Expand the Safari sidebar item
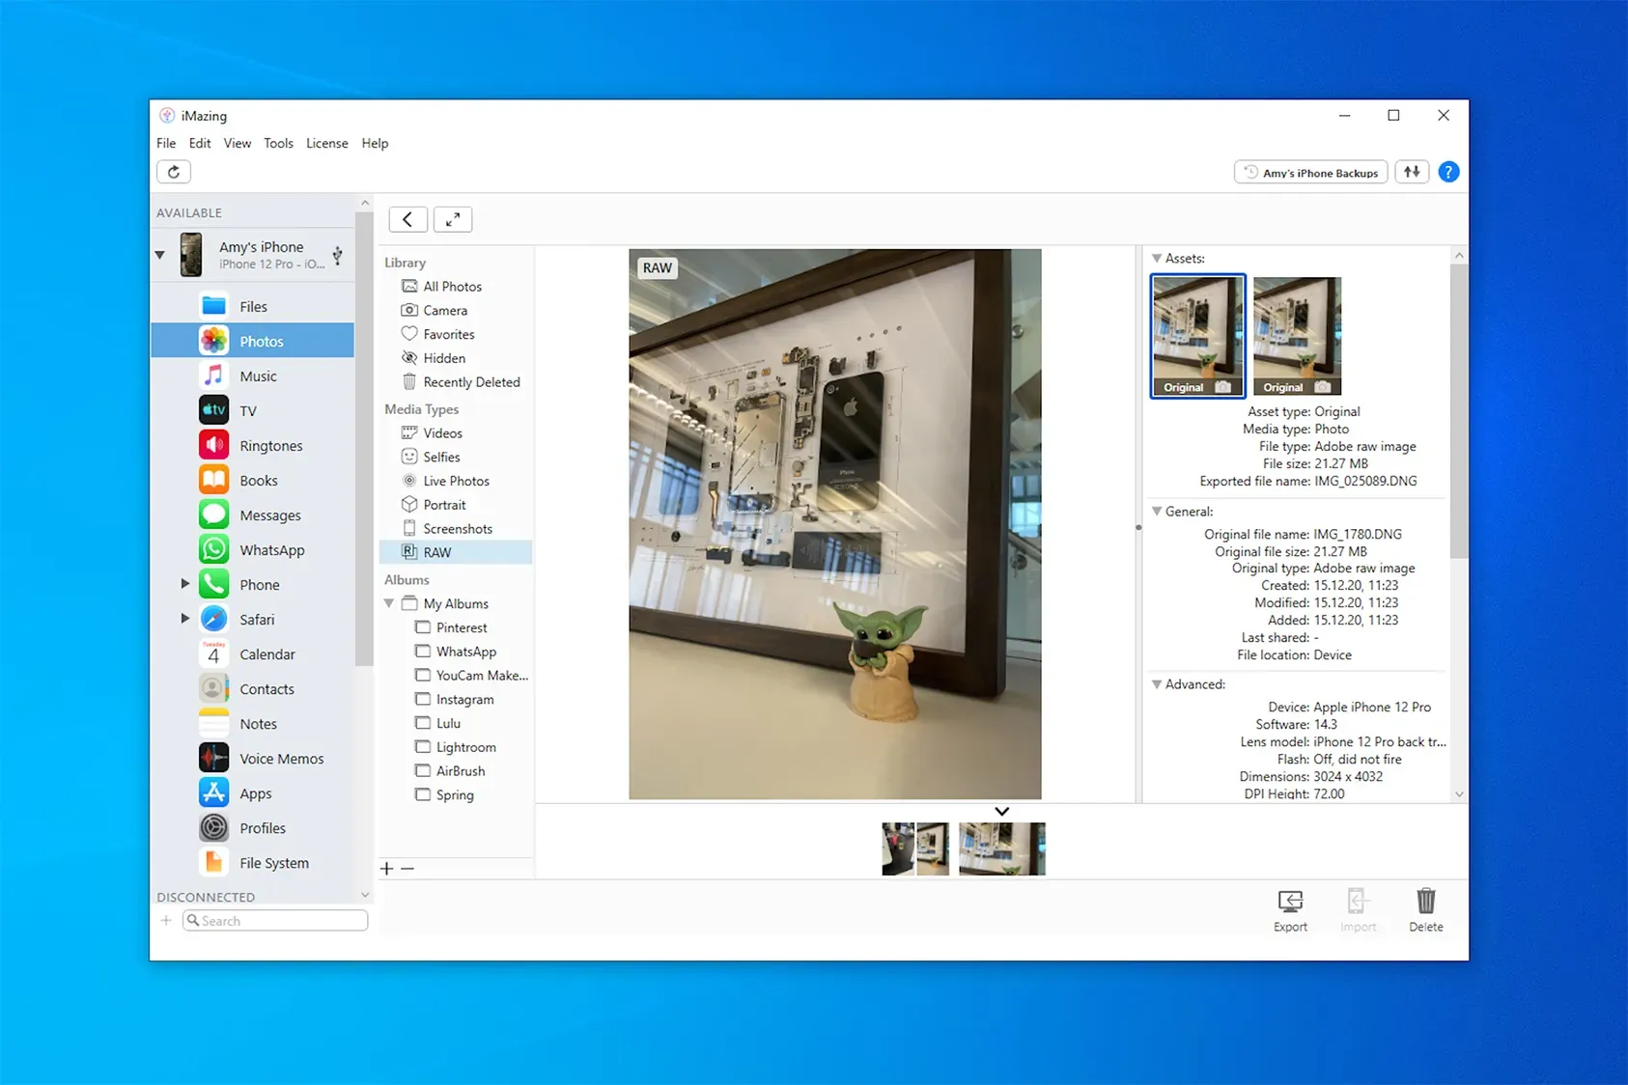Viewport: 1628px width, 1085px height. 184,619
